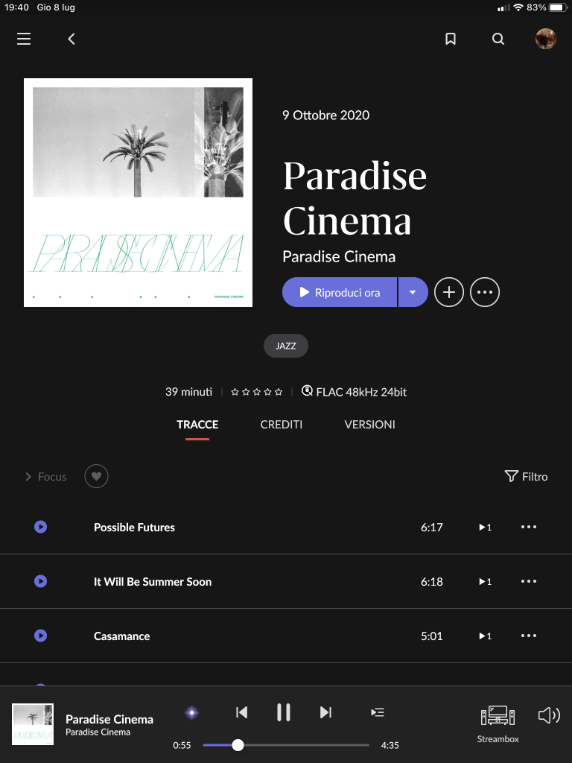Show signal path FLAC 48kHz 24bit
Screen dimensions: 572x763
pyautogui.click(x=354, y=392)
